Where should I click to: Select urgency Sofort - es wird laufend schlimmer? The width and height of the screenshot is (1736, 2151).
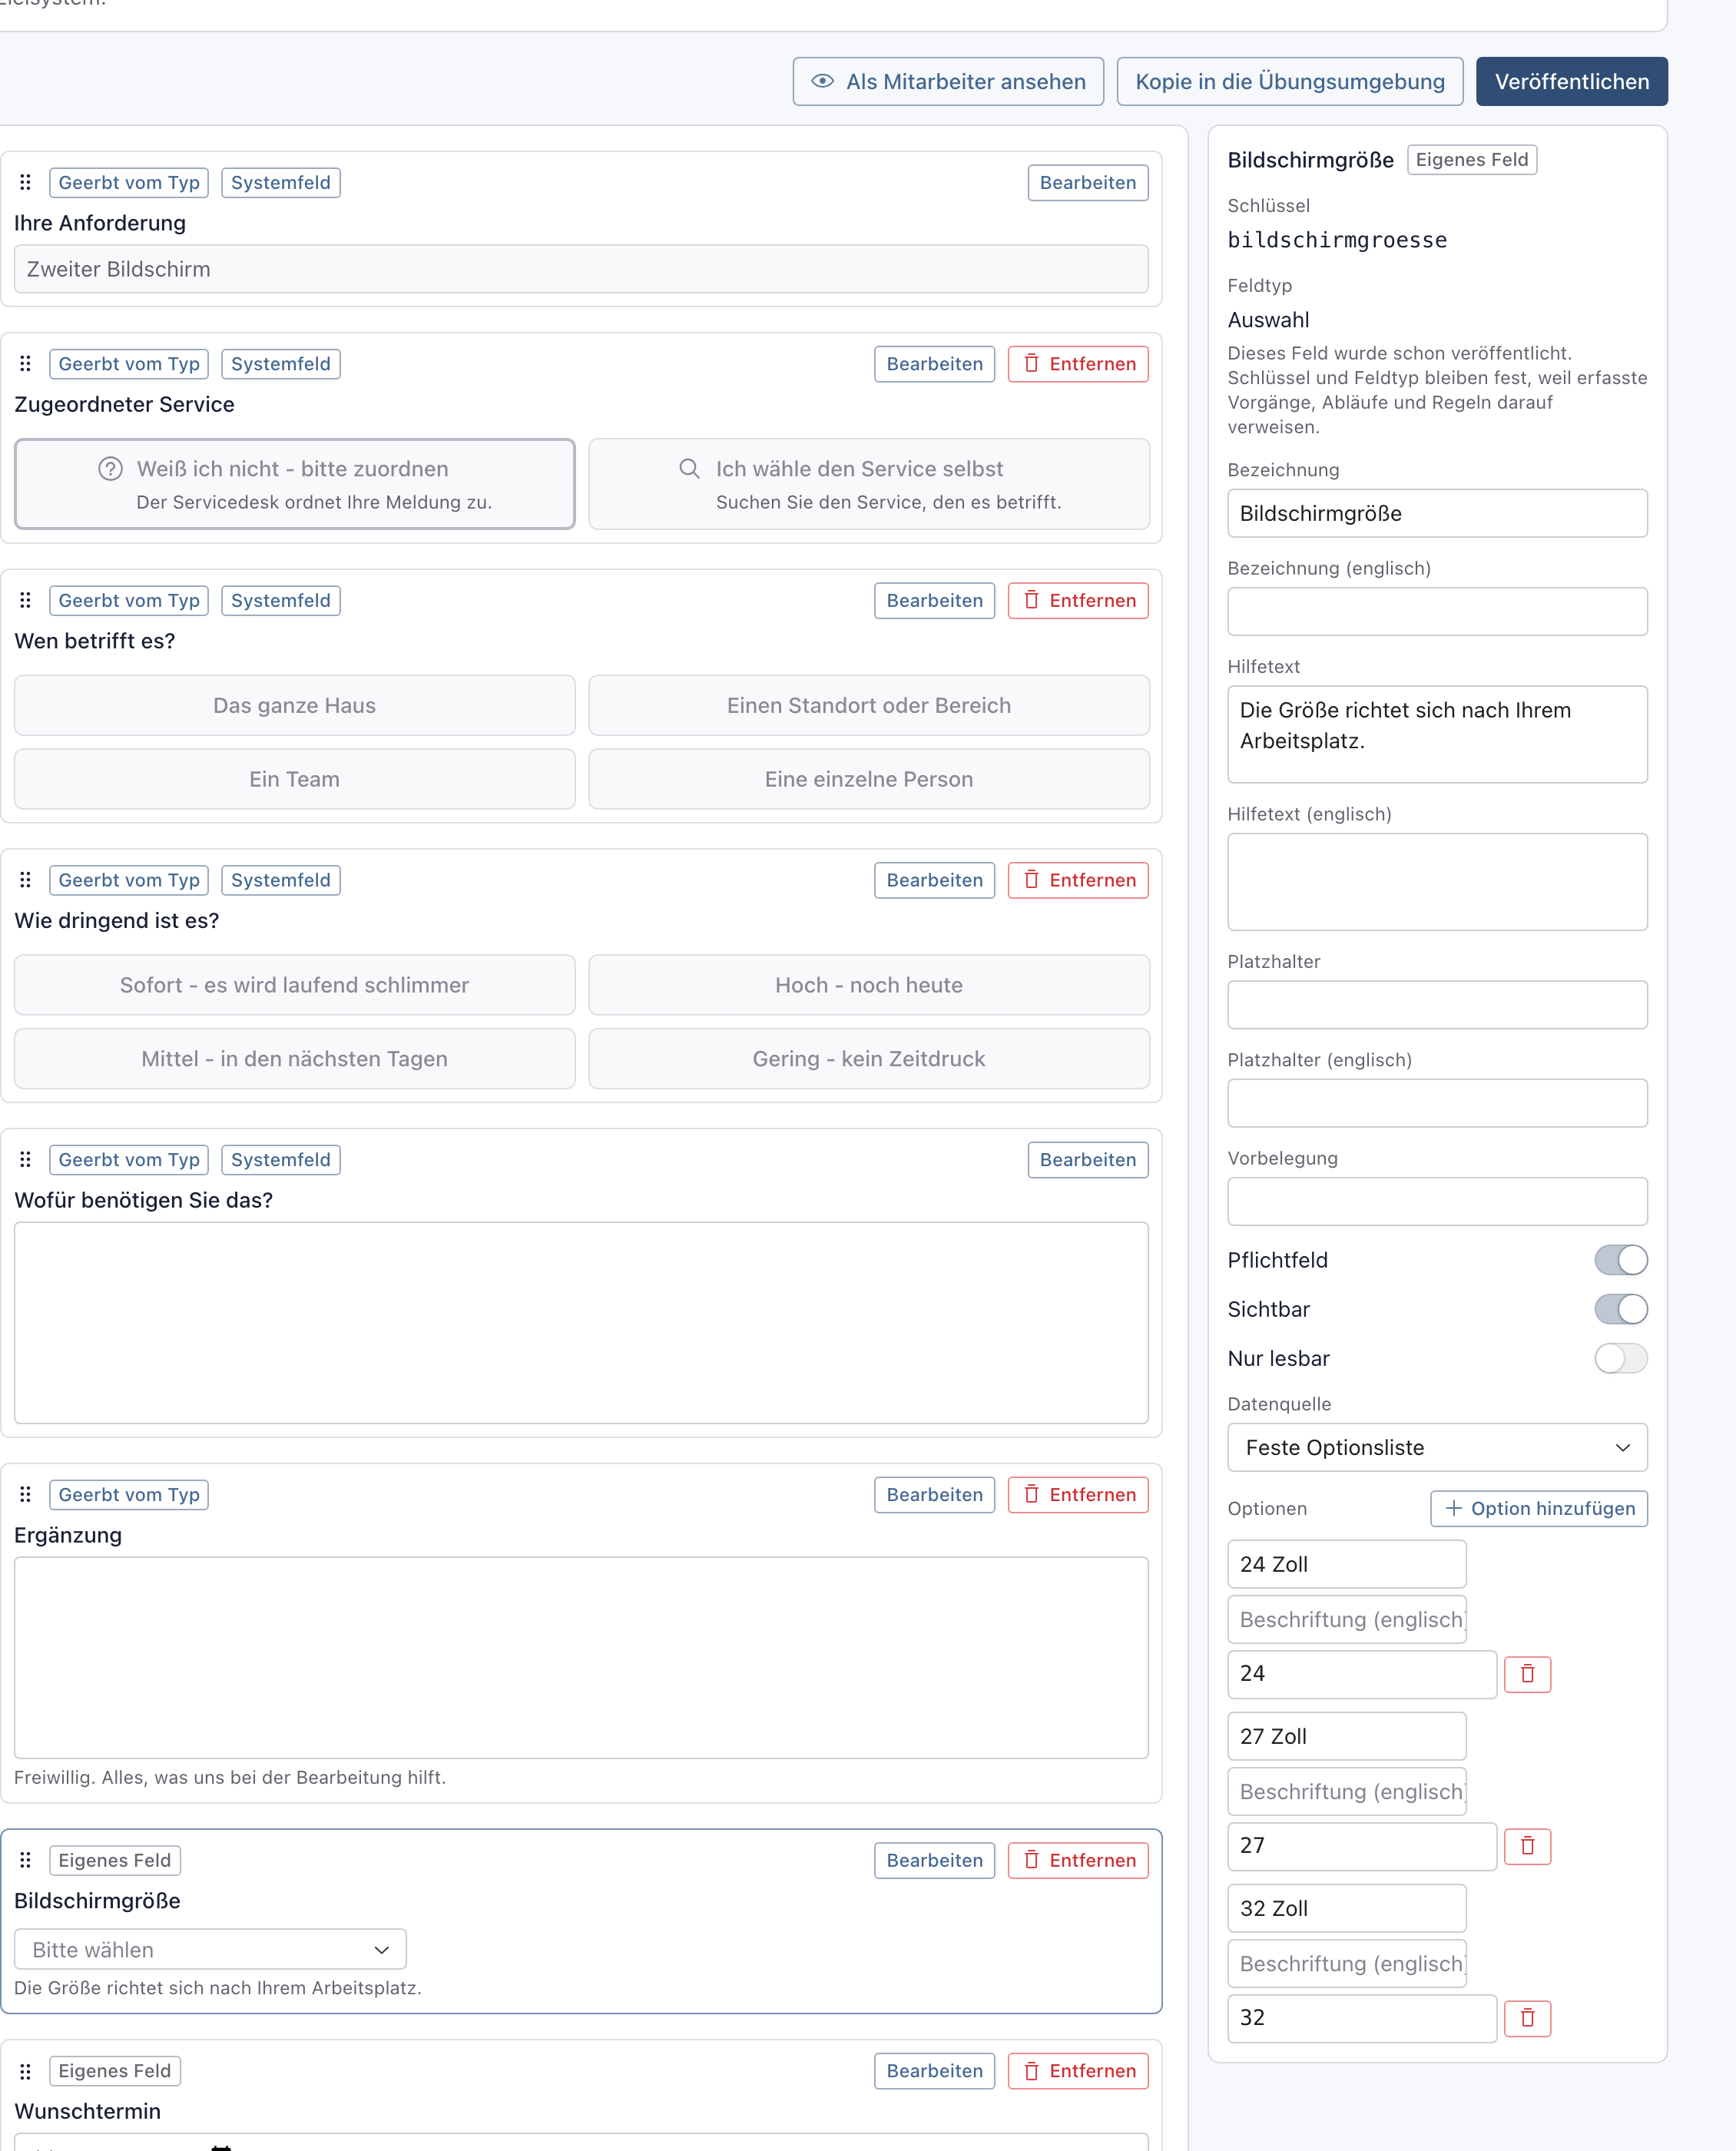click(x=294, y=985)
